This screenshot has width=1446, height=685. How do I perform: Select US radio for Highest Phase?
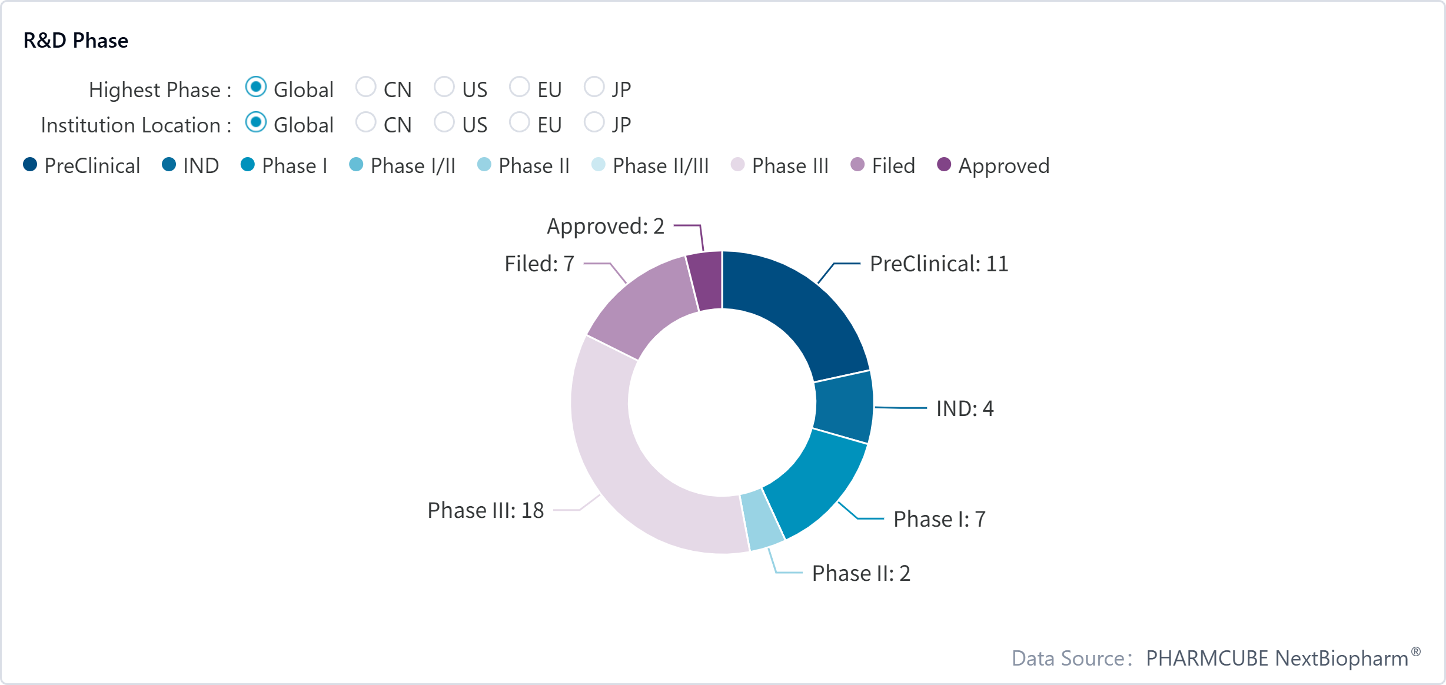pyautogui.click(x=444, y=88)
